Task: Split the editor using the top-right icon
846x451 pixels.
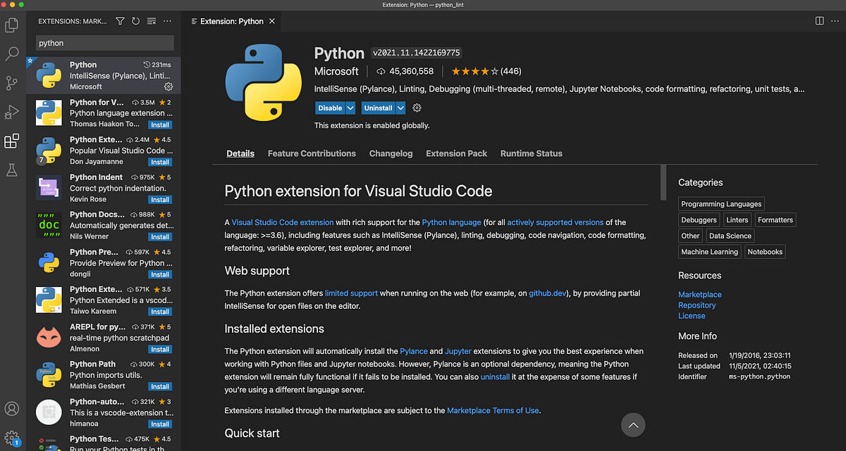Action: [x=819, y=20]
